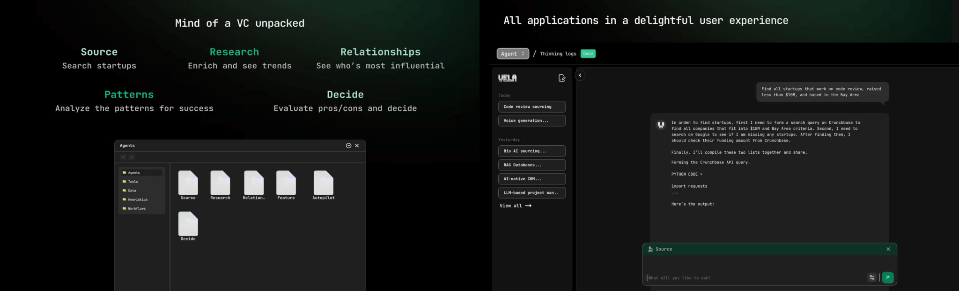The width and height of the screenshot is (959, 291).
Task: Open the chat settings sliders icon
Action: [x=872, y=277]
